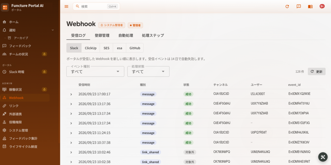Select the Slack source tab
Image resolution: width=331 pixels, height=165 pixels.
click(74, 48)
